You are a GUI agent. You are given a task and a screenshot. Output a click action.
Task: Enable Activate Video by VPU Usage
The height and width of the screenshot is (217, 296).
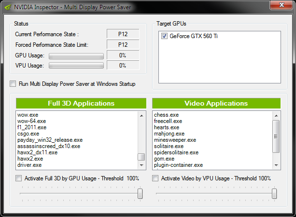click(155, 178)
